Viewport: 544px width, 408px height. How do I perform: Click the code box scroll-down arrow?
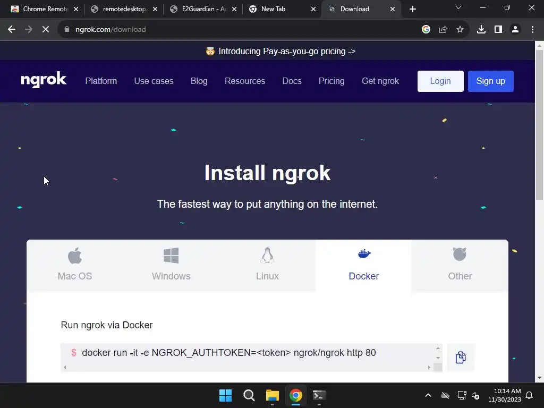click(438, 358)
